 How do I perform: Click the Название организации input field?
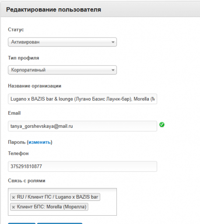(x=82, y=99)
